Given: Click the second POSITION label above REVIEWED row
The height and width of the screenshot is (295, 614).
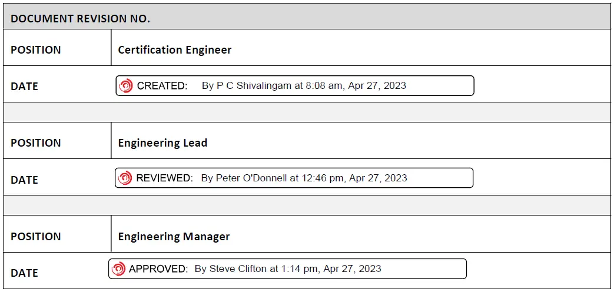Looking at the screenshot, I should pyautogui.click(x=36, y=143).
